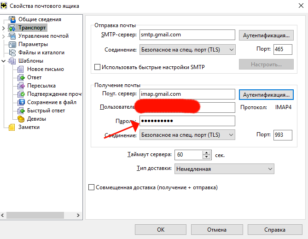Click scrollbar right arrow under tree

point(78,215)
